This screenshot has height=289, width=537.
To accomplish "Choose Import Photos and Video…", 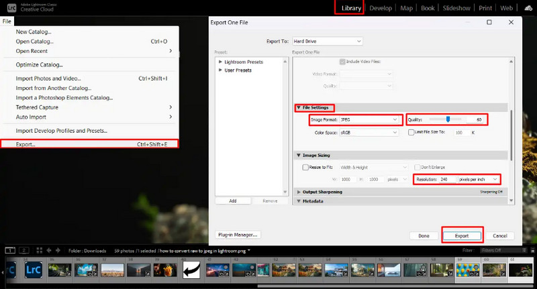I will (90, 78).
